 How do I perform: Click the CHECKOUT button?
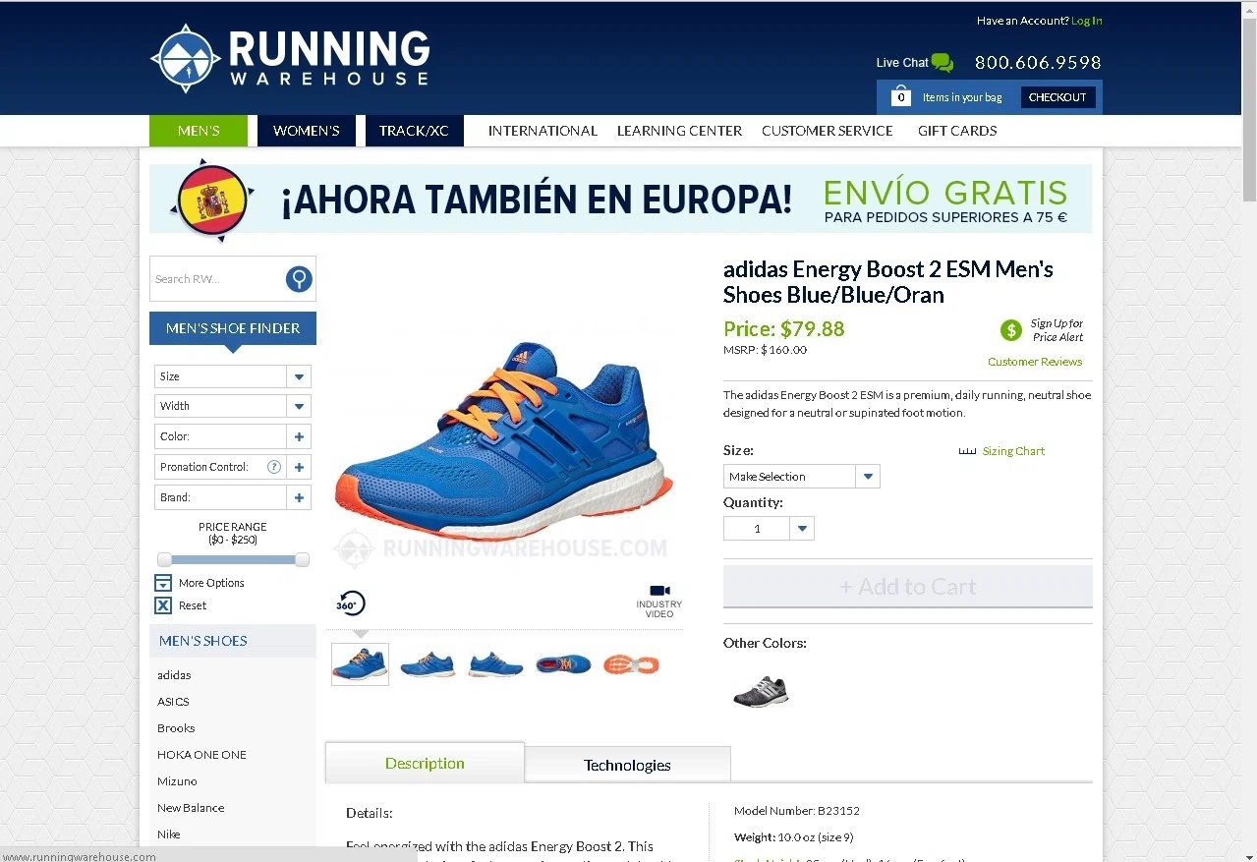pyautogui.click(x=1057, y=97)
